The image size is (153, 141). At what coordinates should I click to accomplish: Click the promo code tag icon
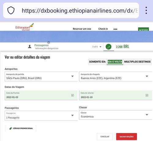(x=10, y=128)
